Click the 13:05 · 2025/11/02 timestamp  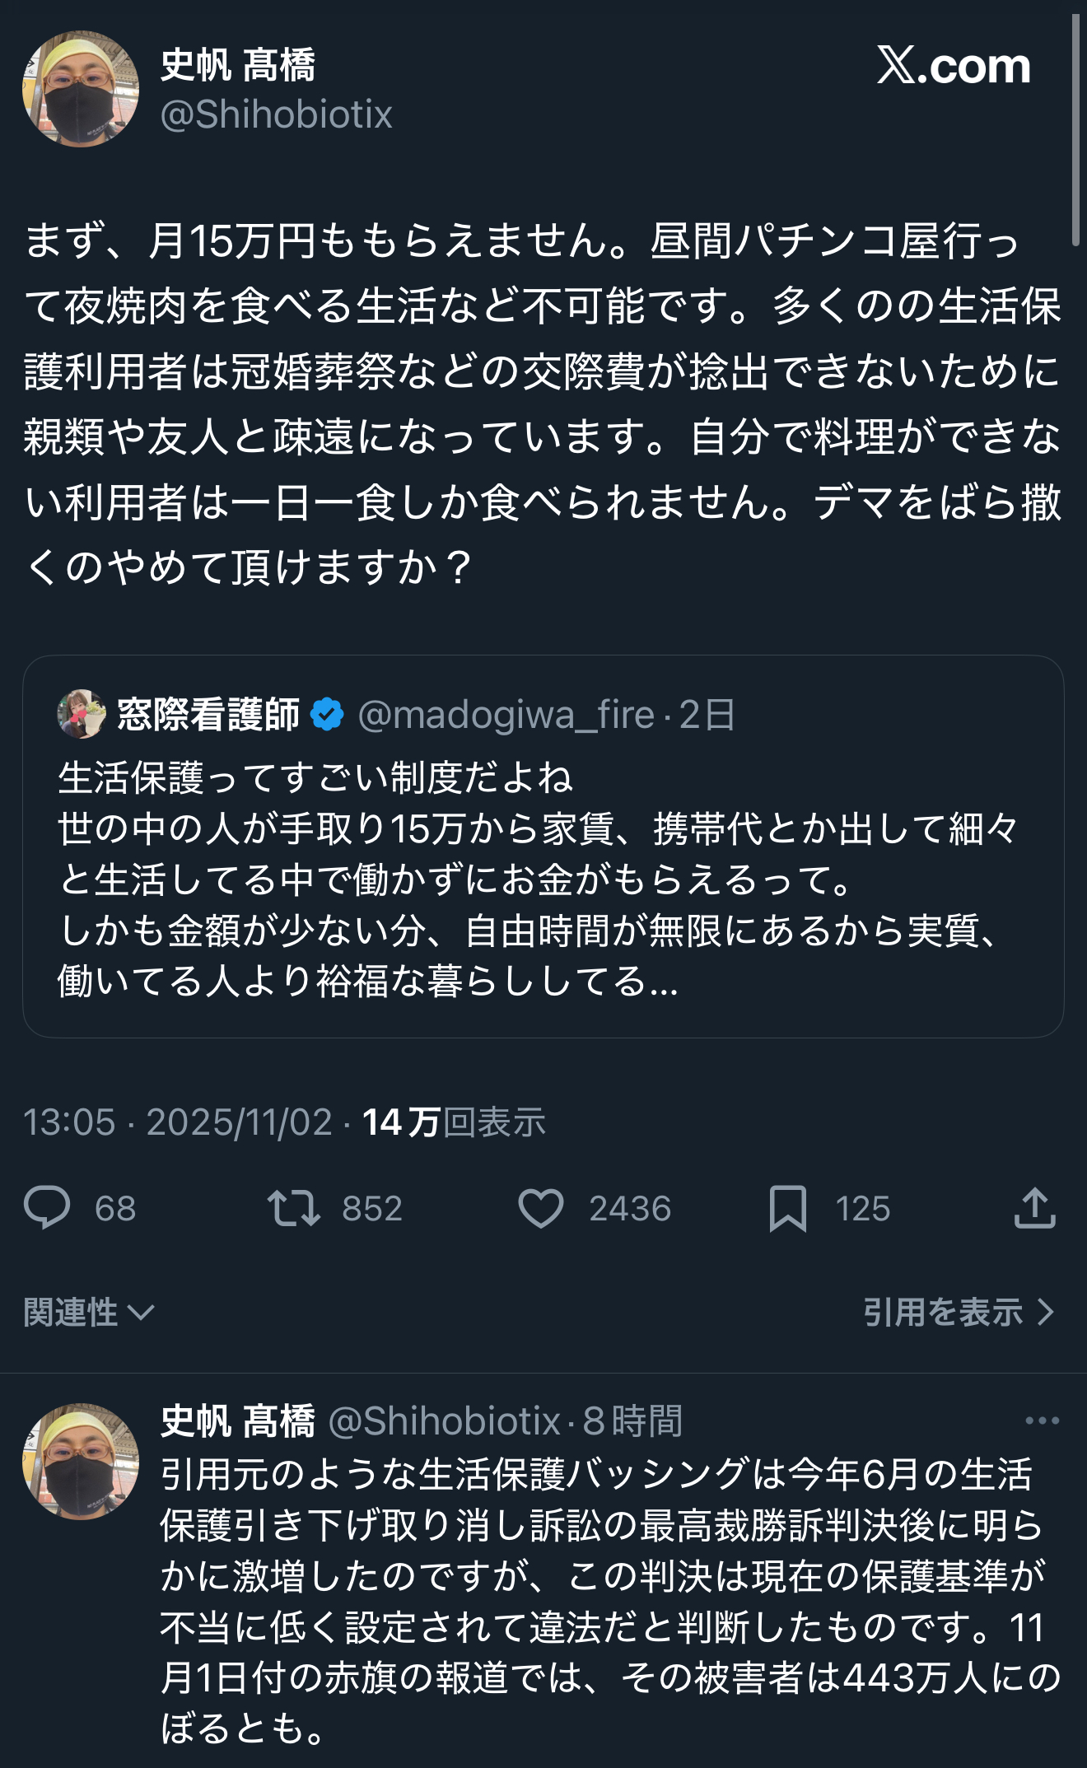(x=178, y=1122)
